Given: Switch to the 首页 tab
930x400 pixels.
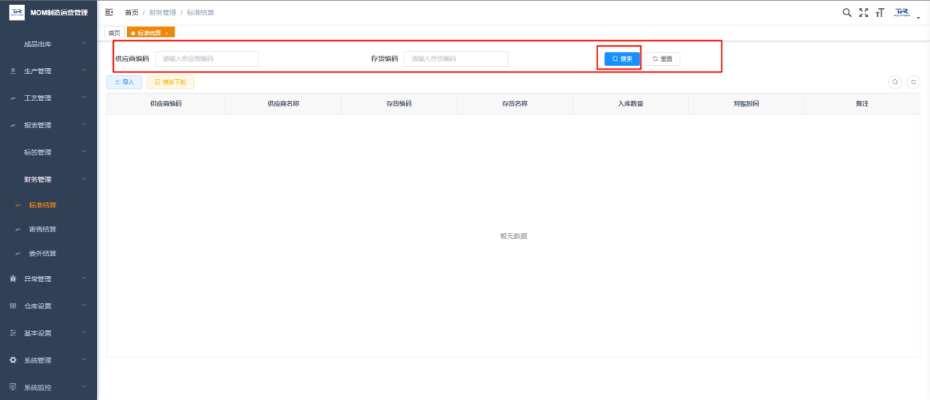Looking at the screenshot, I should click(x=114, y=33).
